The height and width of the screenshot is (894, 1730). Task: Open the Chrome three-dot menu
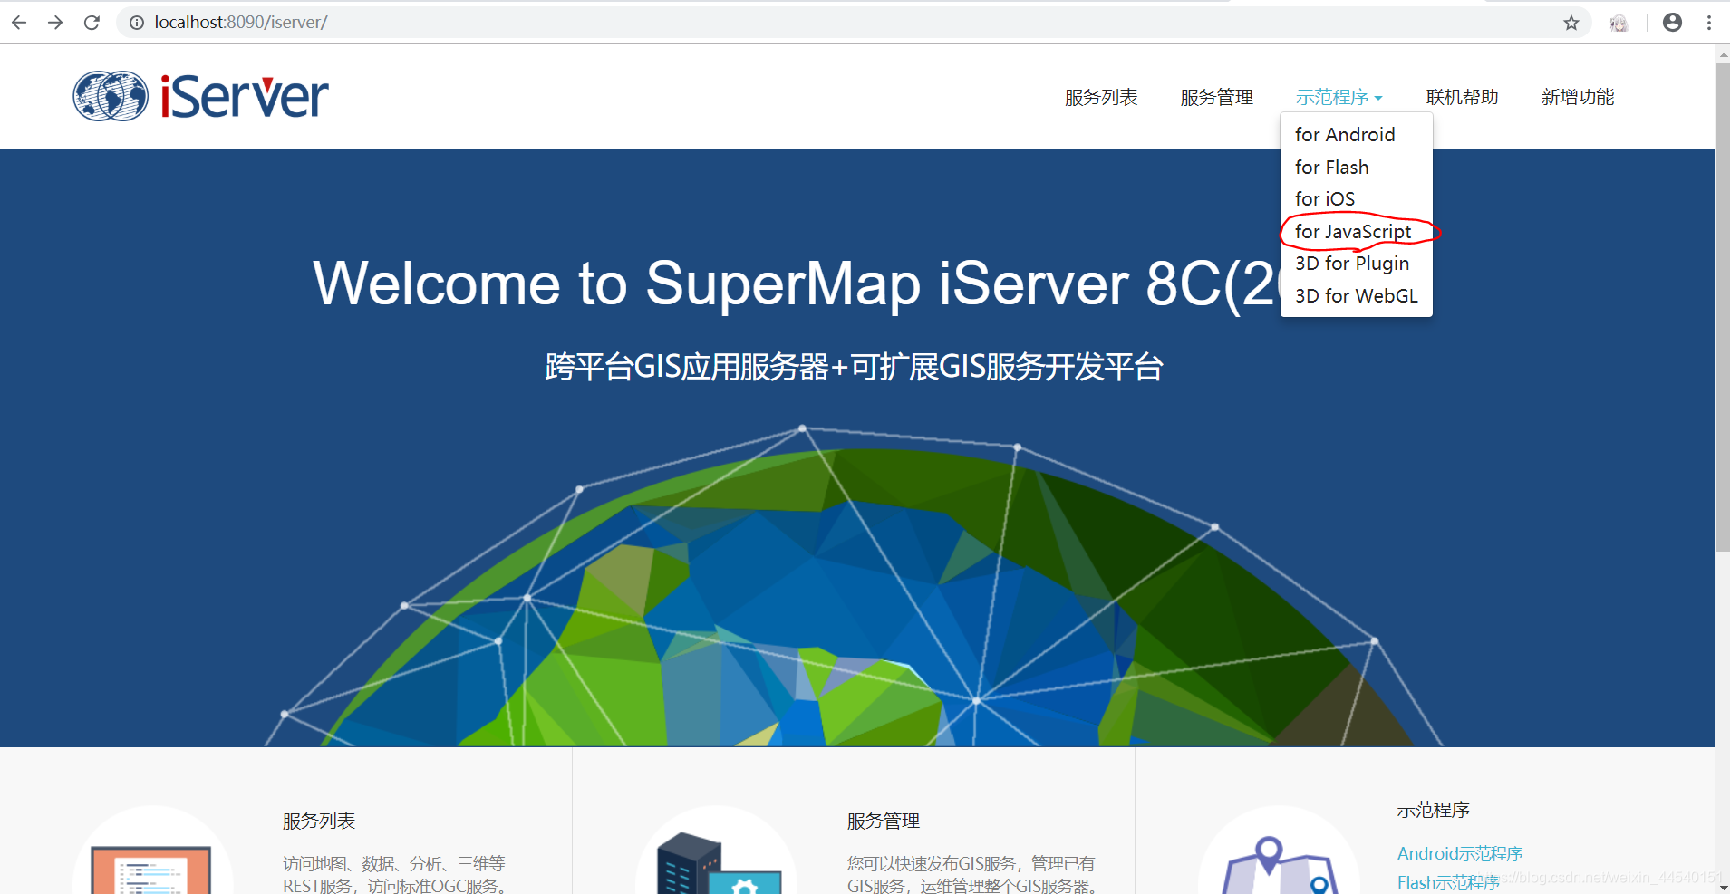1709,23
